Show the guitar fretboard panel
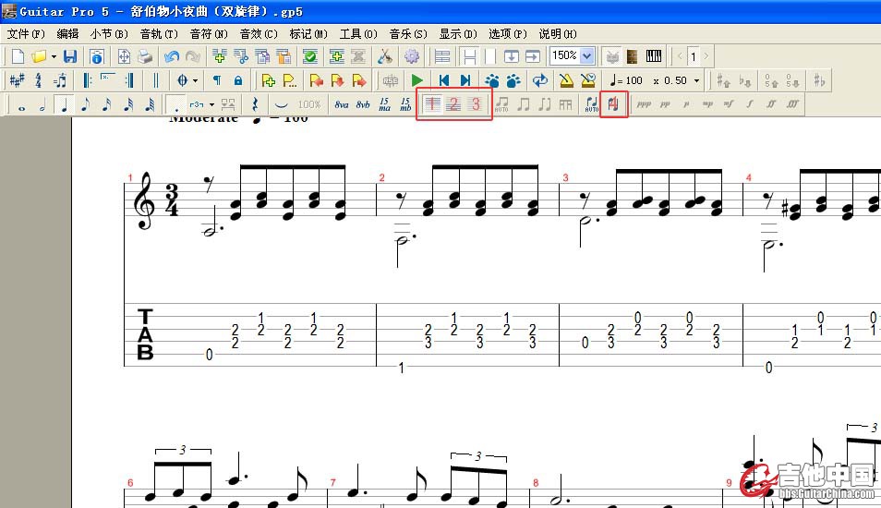881x508 pixels. coord(632,56)
